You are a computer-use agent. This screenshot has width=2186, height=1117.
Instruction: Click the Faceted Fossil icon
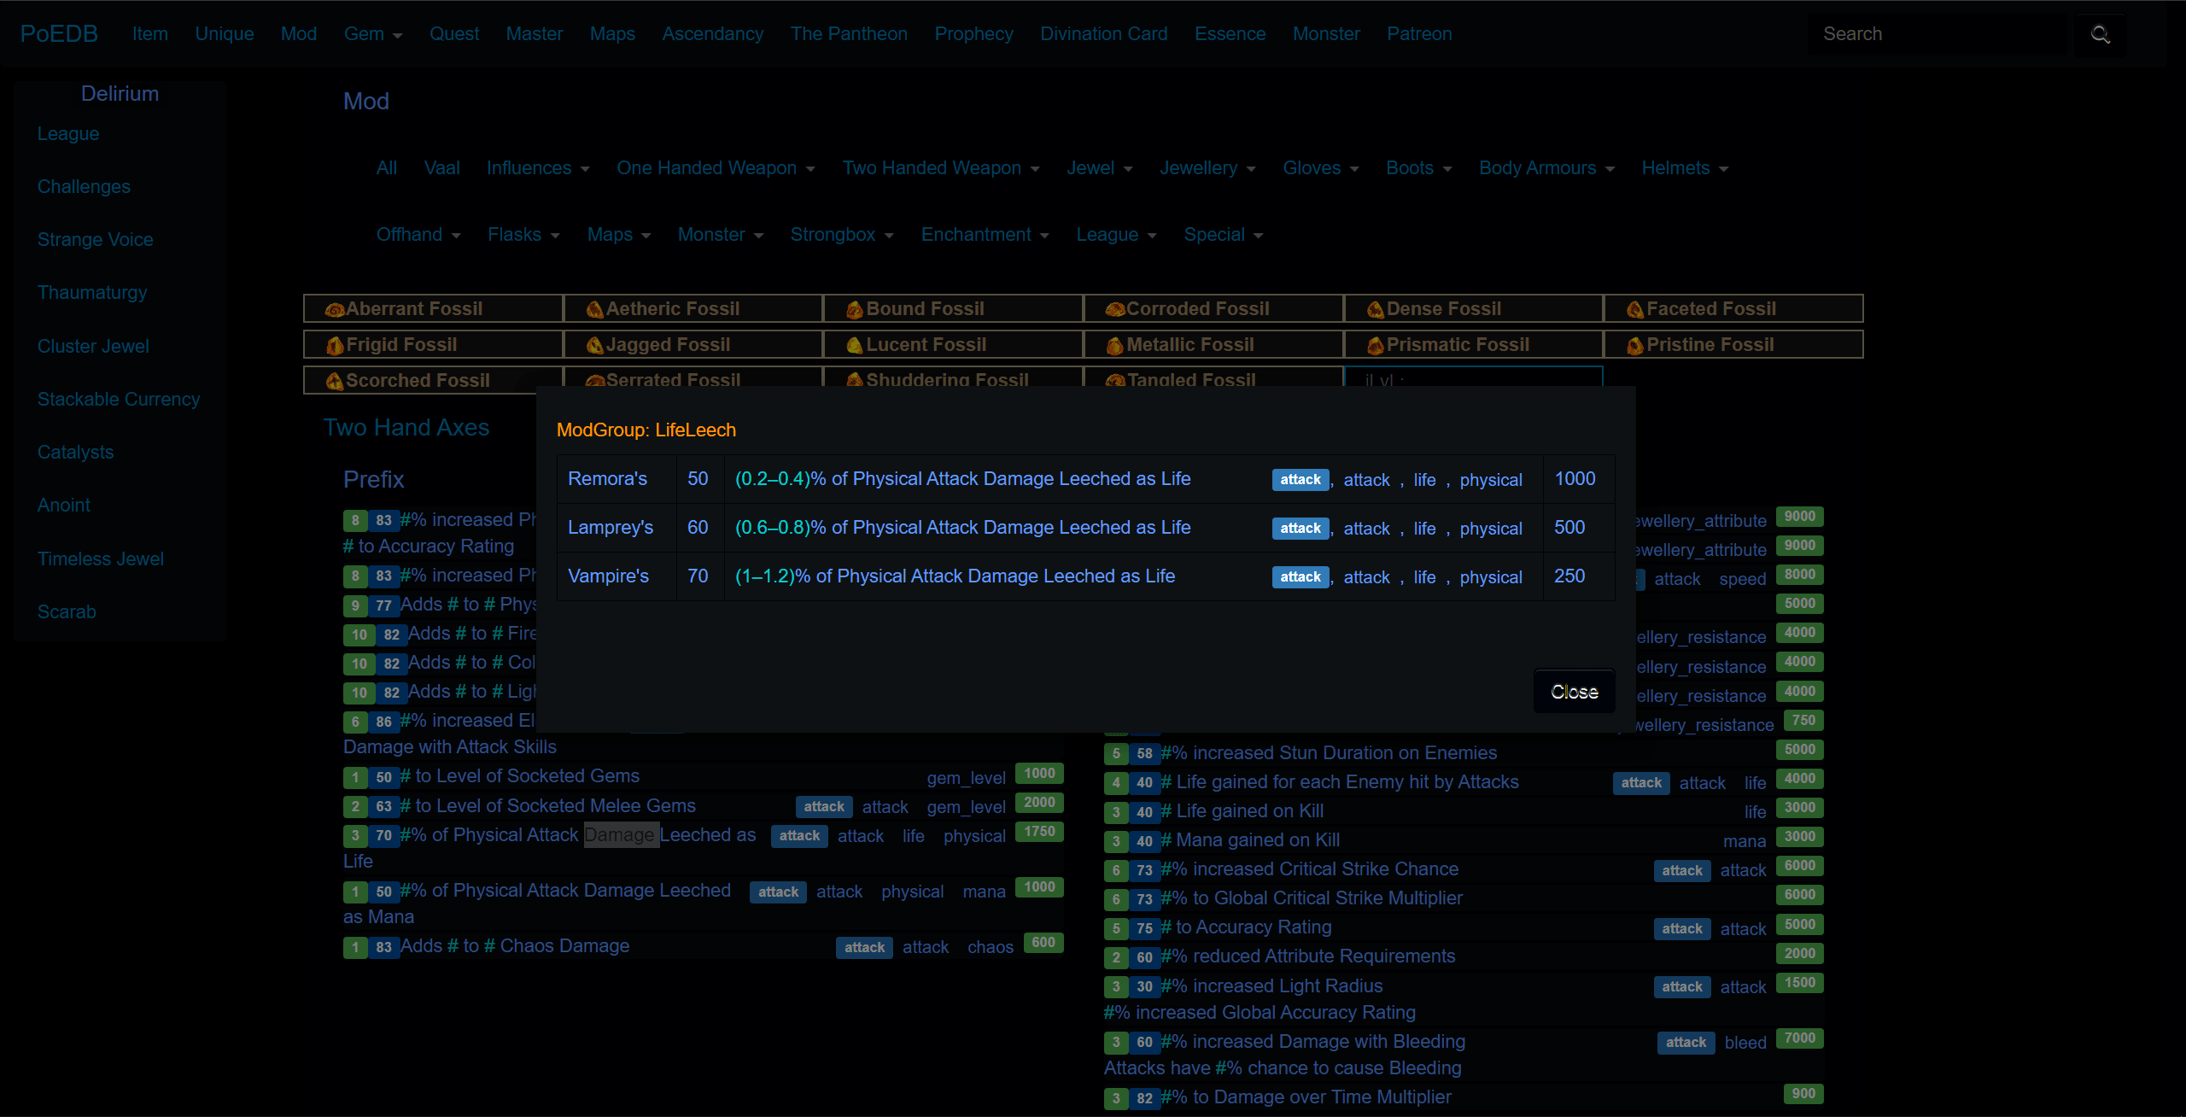click(1634, 309)
